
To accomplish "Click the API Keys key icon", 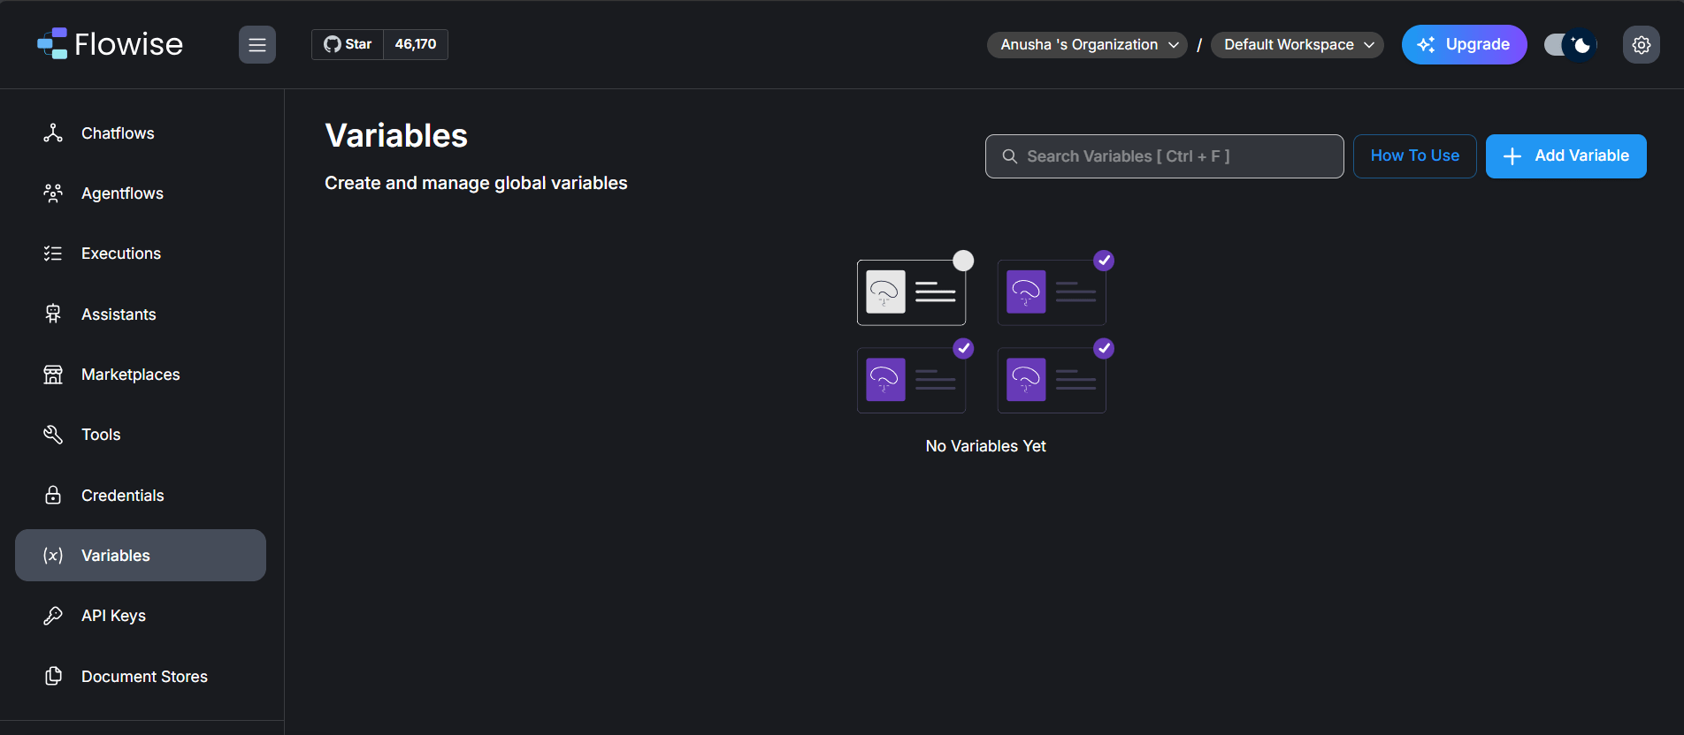I will [x=53, y=616].
